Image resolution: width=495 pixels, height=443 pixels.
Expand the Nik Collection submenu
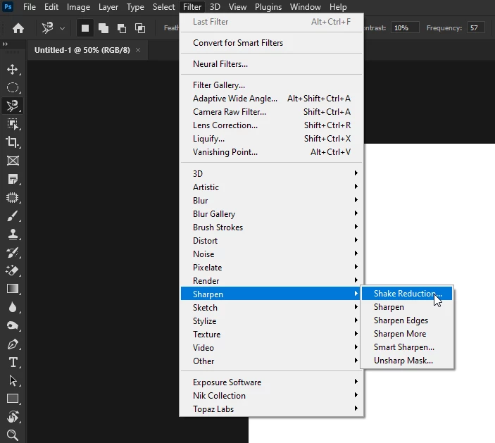tap(271, 395)
